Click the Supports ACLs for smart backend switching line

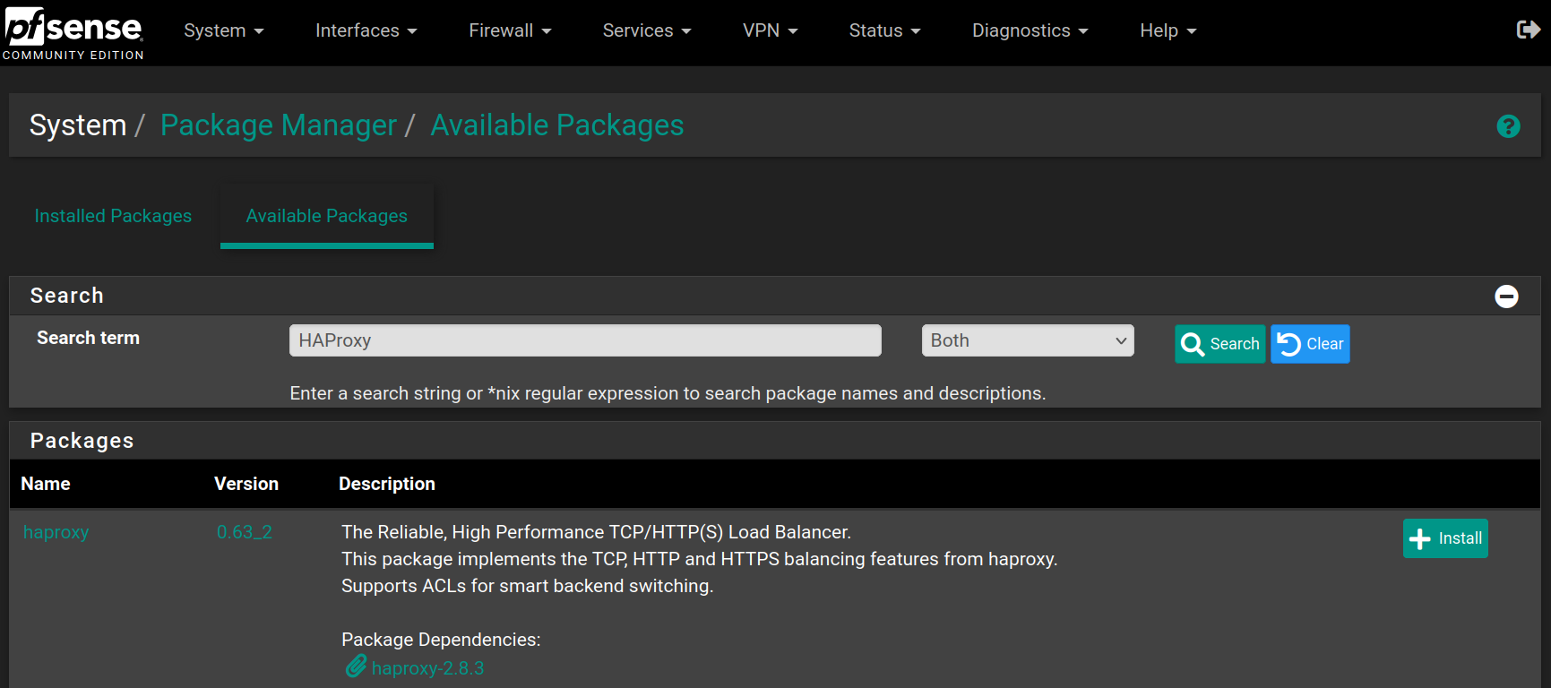(528, 586)
